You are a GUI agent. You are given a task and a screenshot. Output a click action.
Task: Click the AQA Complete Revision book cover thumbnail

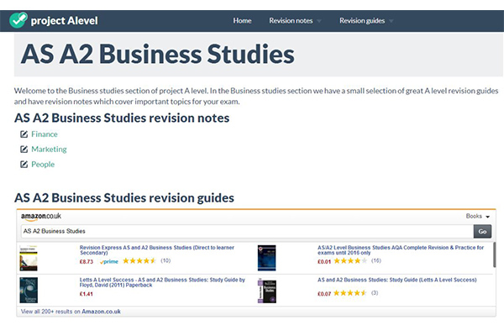pos(267,258)
